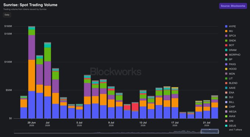Click the 29 Jun x-axis label
Image resolution: width=250 pixels, height=137 pixels.
tap(32, 124)
